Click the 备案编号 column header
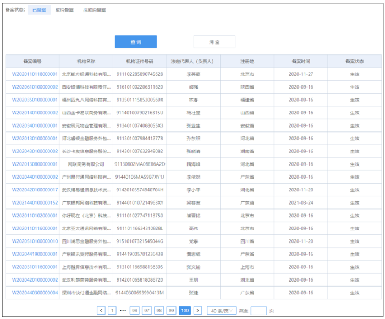 pyautogui.click(x=32, y=61)
